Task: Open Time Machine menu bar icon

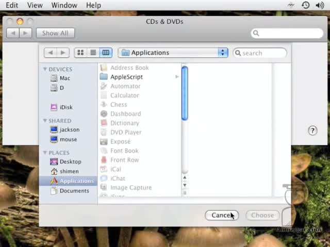Action: 305,5
